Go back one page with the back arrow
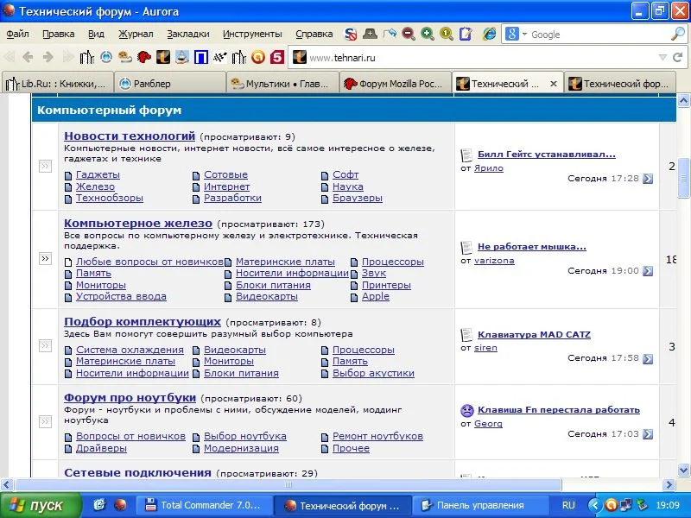The height and width of the screenshot is (518, 691). point(28,57)
